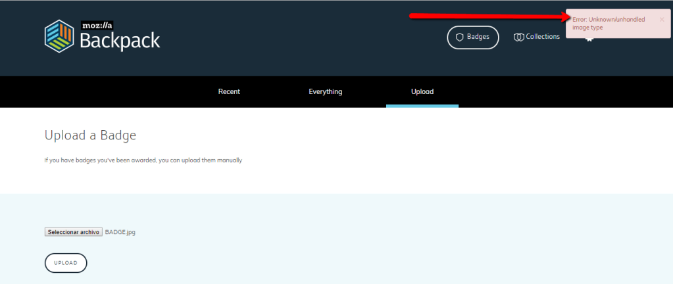Click the selected BADGE.jpg file name
Image resolution: width=673 pixels, height=284 pixels.
(x=120, y=232)
